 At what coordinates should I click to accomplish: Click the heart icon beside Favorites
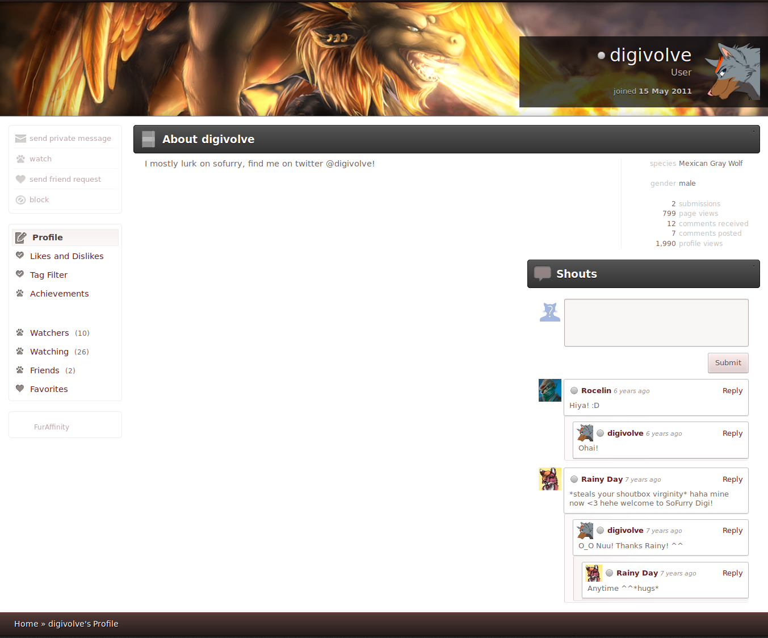click(20, 389)
